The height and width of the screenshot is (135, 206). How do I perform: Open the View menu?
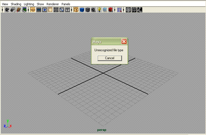pyautogui.click(x=5, y=4)
